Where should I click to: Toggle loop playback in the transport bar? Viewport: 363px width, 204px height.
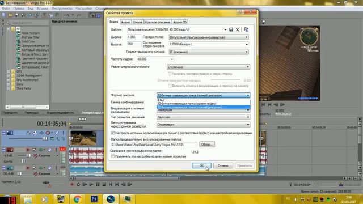78,184
